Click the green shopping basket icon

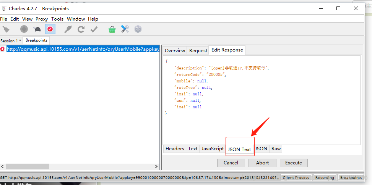click(x=112, y=29)
